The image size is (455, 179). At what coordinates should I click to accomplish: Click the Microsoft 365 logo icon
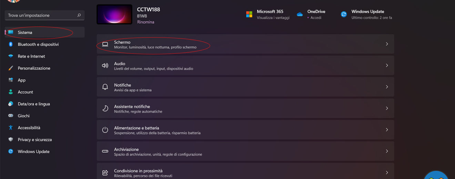(x=249, y=14)
